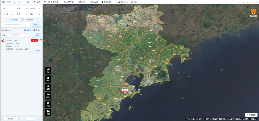Select the 昨天 tab

click(x=34, y=2)
